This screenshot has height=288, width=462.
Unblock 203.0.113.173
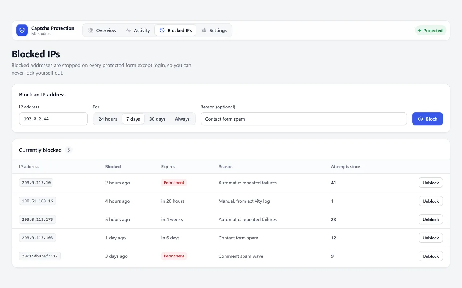(x=431, y=219)
